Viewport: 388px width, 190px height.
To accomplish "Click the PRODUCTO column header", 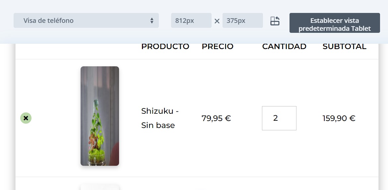I will pos(165,46).
